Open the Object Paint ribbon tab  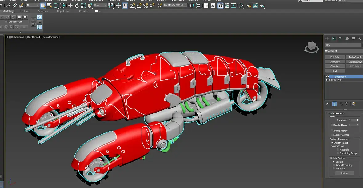click(x=63, y=11)
